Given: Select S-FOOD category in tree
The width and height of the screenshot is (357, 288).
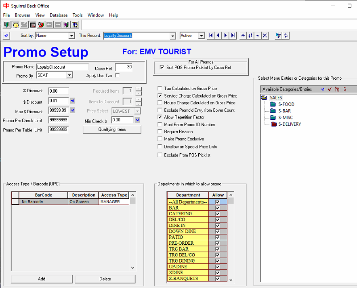Looking at the screenshot, I should [286, 104].
